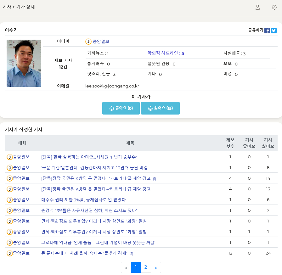Image resolution: width=282 pixels, height=275 pixels.
Task: Open the reporter's profile photo
Action: (24, 63)
